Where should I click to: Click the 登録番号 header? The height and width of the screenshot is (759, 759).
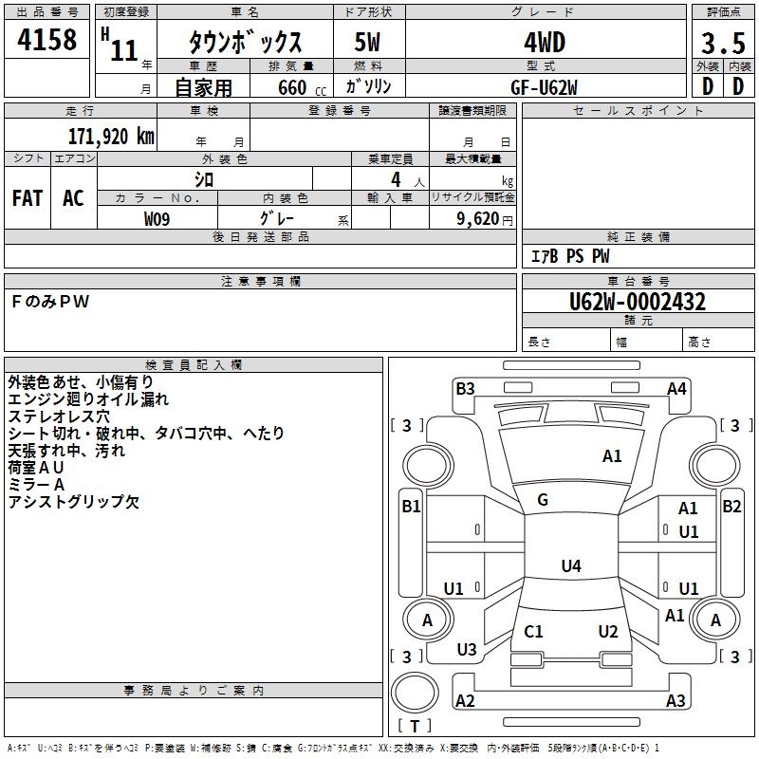[340, 110]
